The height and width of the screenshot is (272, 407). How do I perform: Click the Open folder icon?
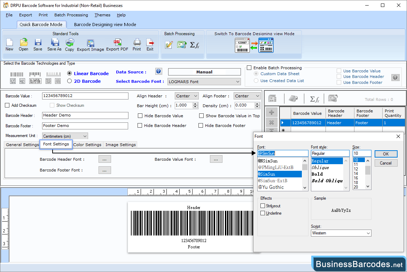[x=24, y=42]
